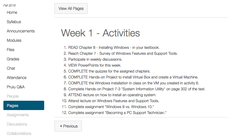Go back with the Previous button
This screenshot has width=228, height=136.
pos(68,126)
